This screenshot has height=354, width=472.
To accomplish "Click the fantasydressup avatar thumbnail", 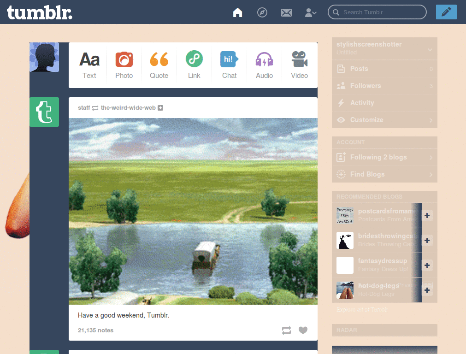I will [345, 265].
